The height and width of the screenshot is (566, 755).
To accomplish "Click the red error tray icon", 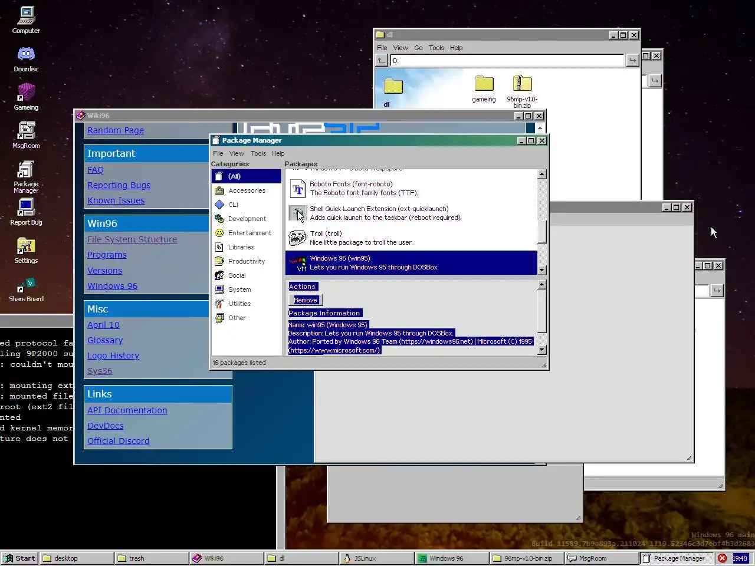I will tap(723, 558).
